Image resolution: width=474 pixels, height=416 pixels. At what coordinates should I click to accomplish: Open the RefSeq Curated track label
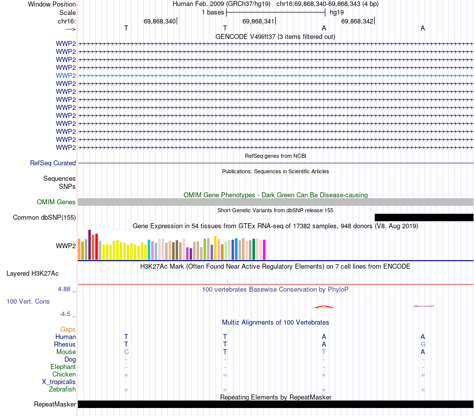52,163
